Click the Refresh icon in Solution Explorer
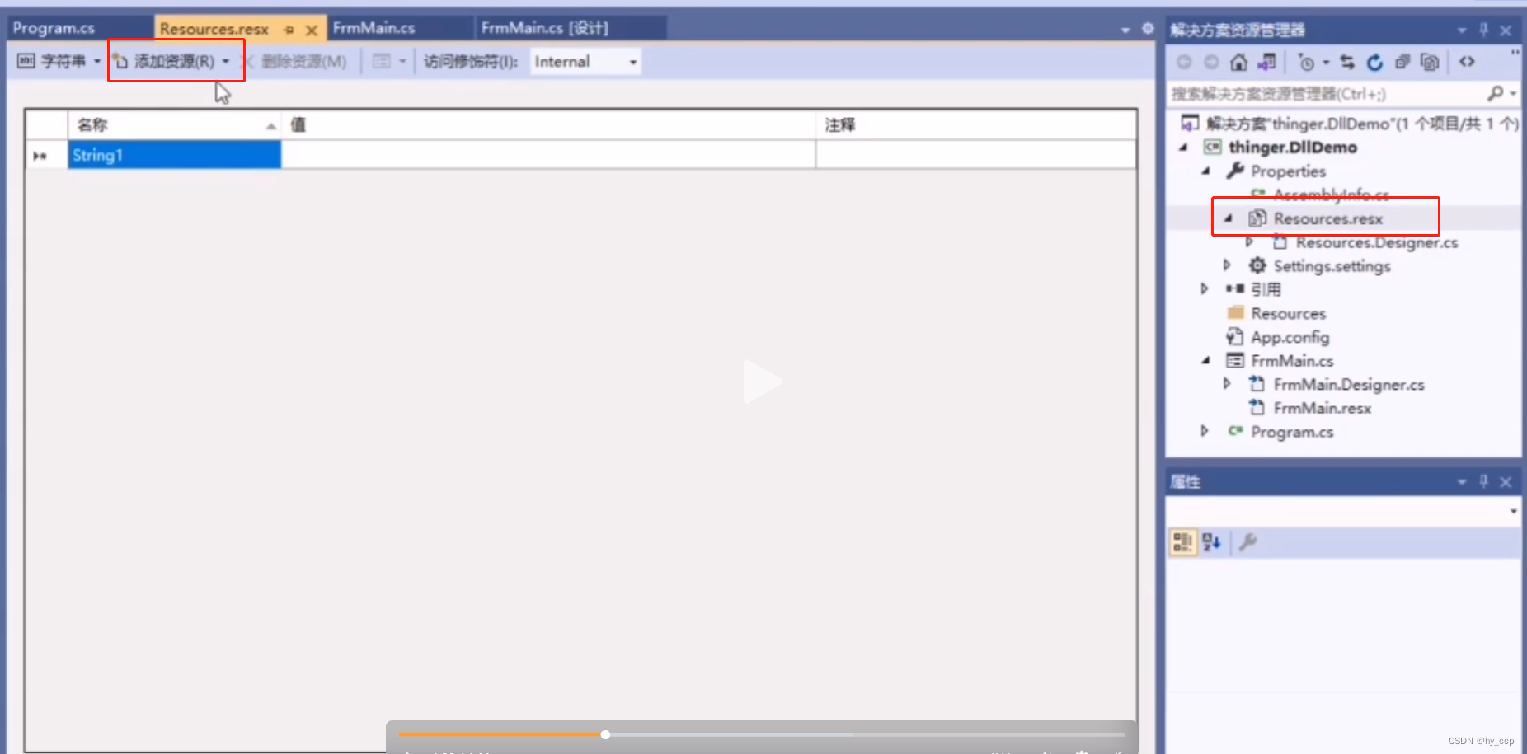This screenshot has width=1527, height=754. 1375,63
